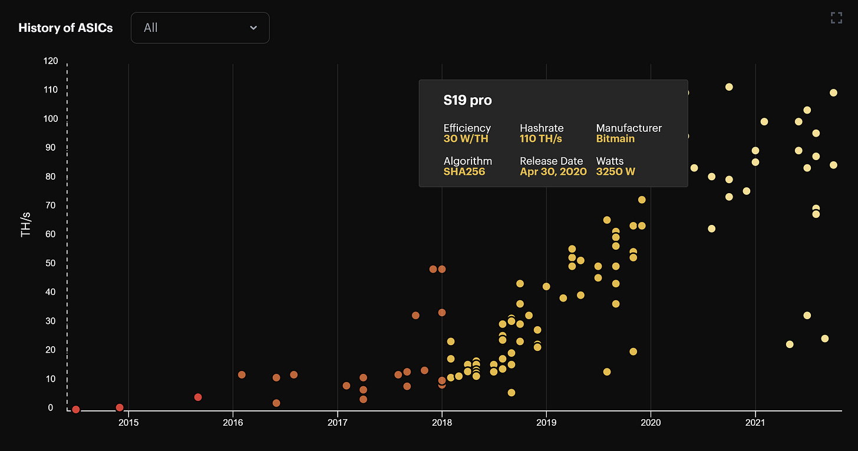858x451 pixels.
Task: Click the orange point at 2 TH/s in mid-2016
Action: (276, 403)
